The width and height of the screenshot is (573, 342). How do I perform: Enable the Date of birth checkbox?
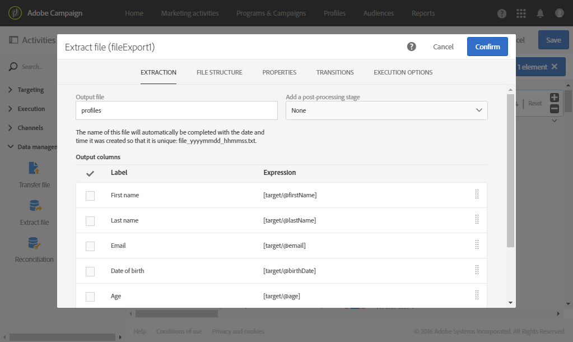[x=90, y=271]
